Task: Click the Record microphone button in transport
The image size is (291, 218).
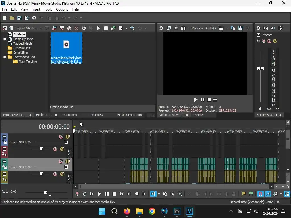Action: pyautogui.click(x=77, y=194)
